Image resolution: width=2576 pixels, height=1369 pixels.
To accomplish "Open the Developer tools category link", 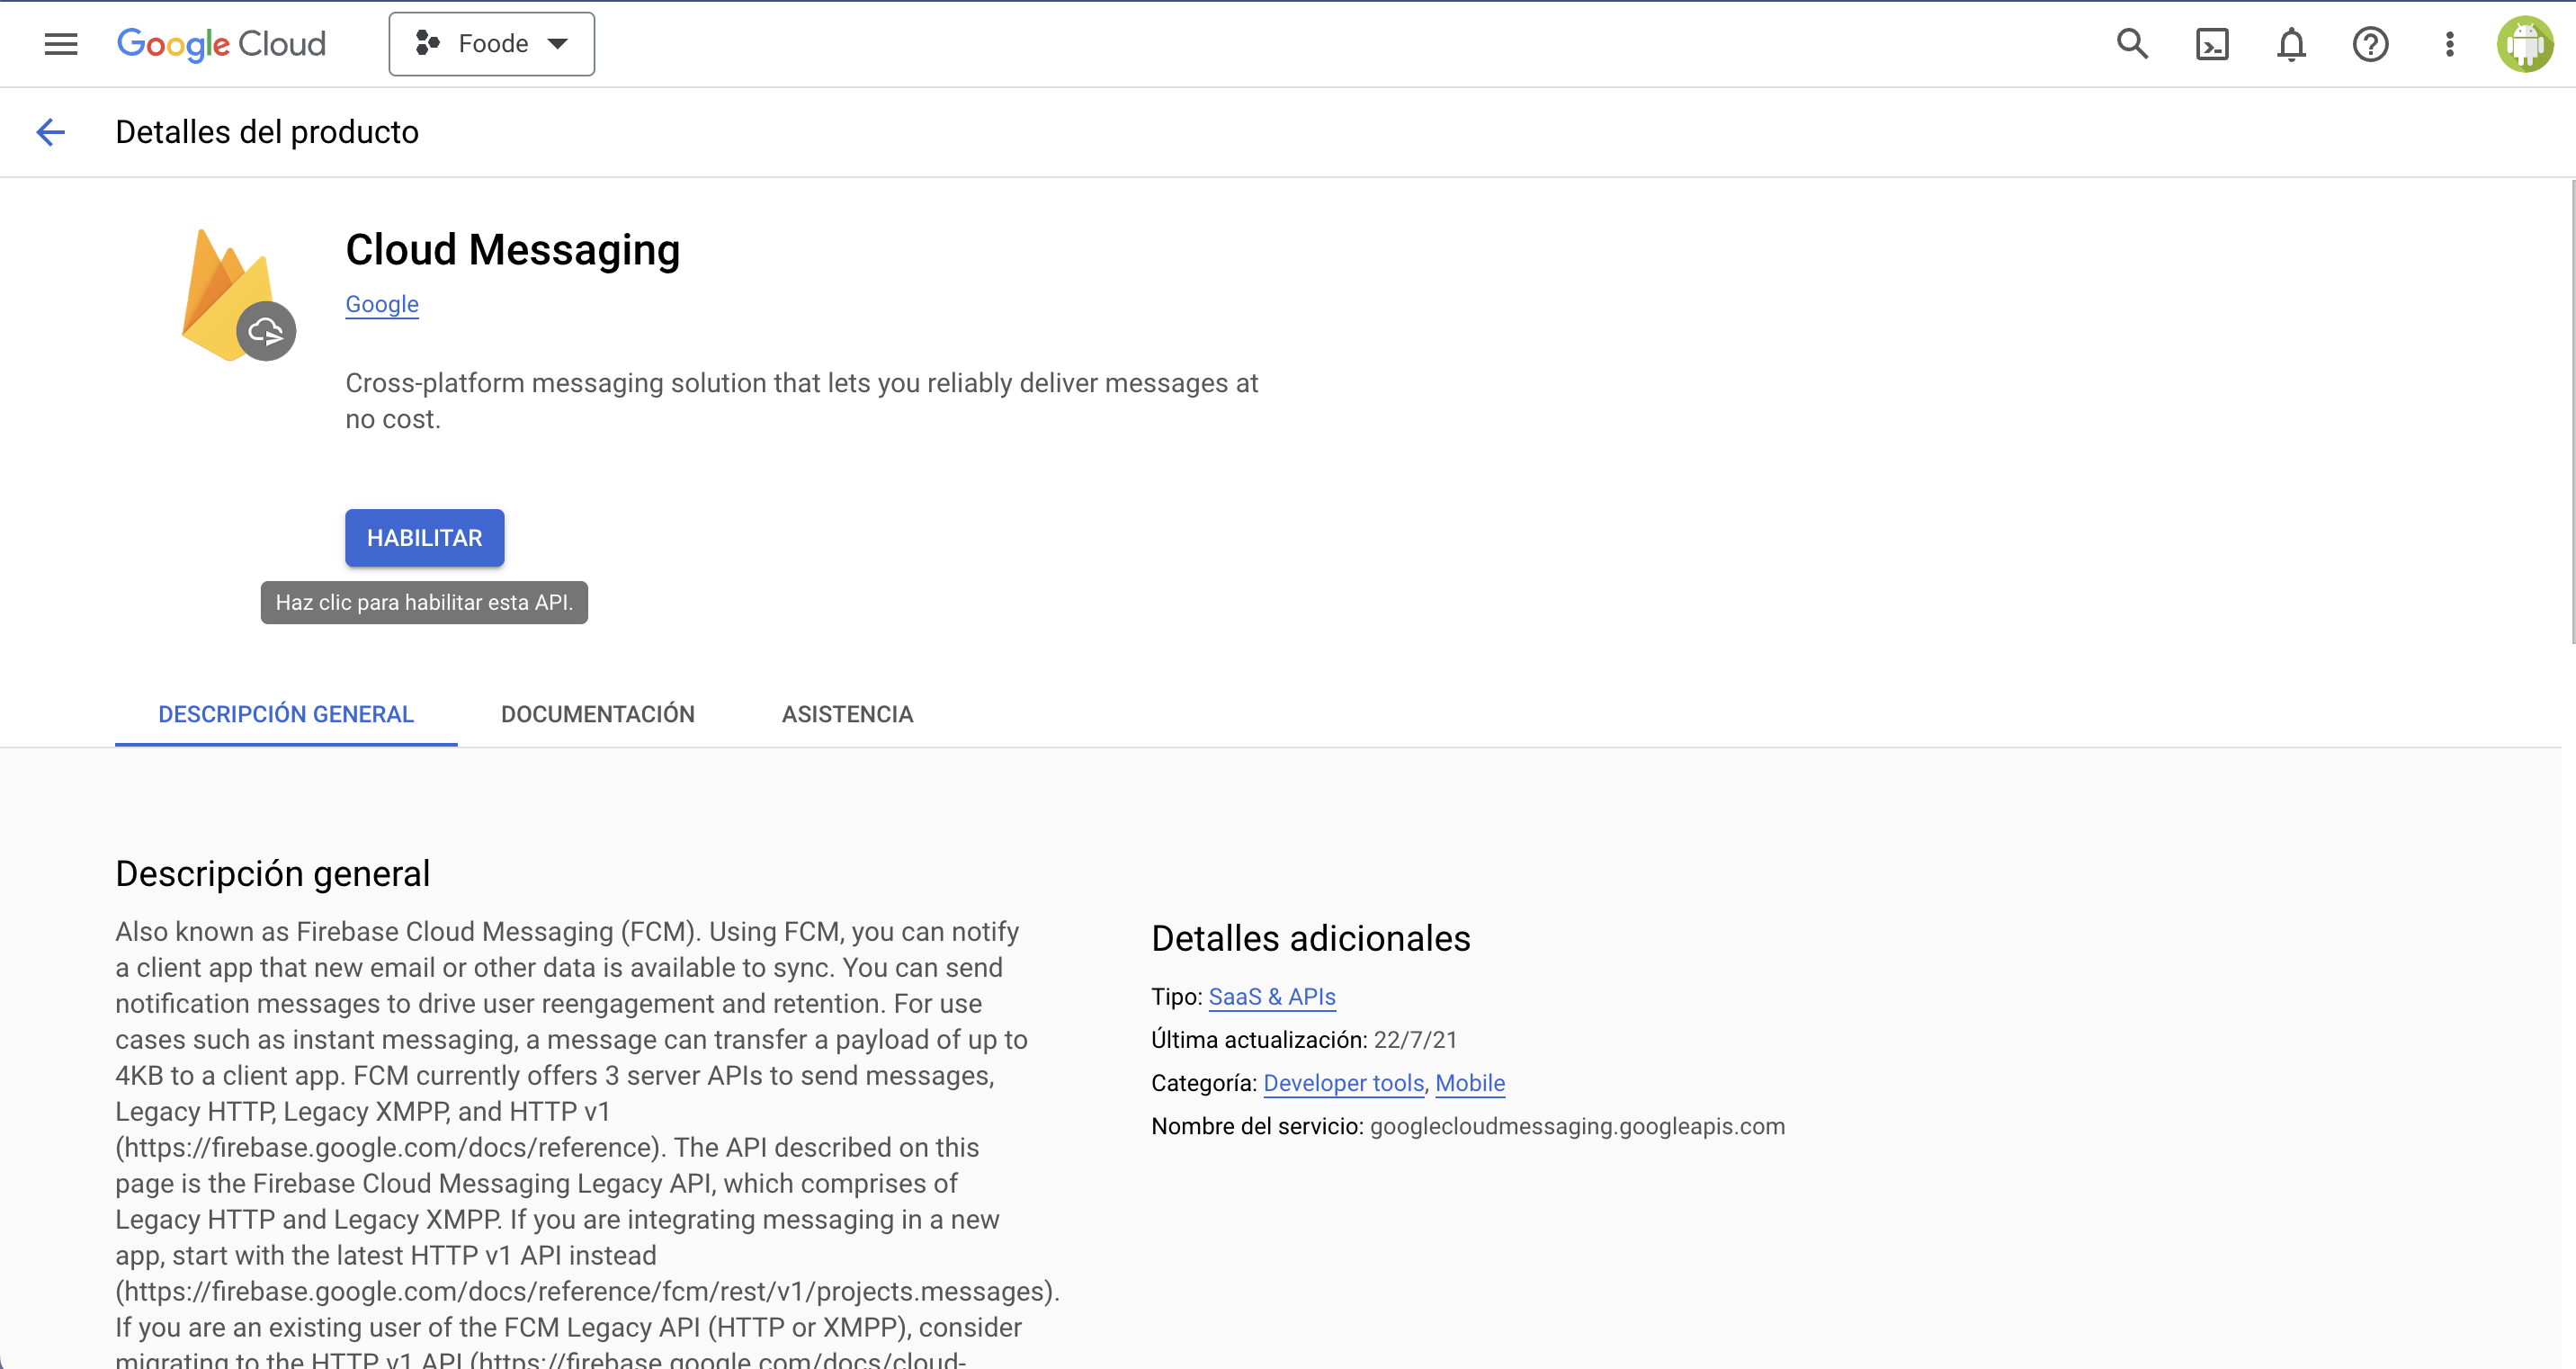I will coord(1343,1083).
